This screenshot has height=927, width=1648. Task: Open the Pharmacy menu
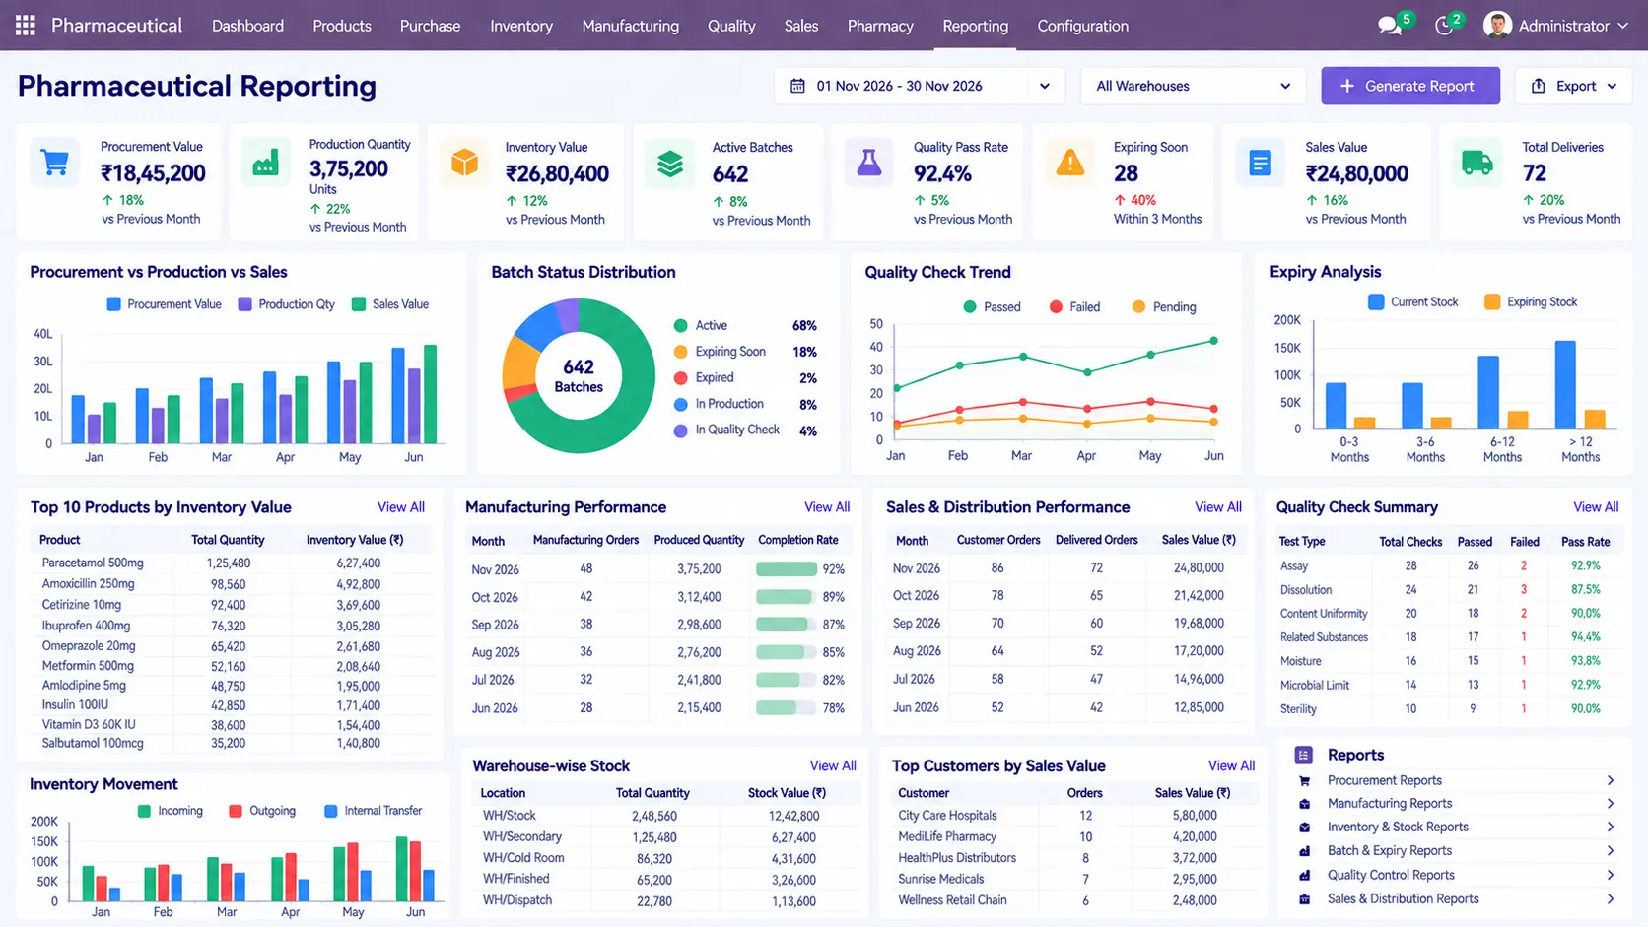(880, 26)
